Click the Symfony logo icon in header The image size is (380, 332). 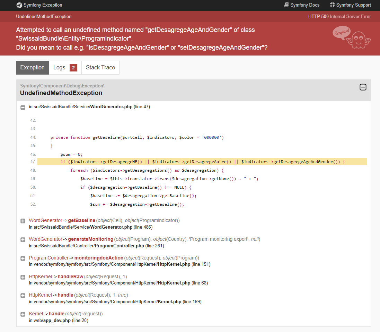click(x=19, y=5)
